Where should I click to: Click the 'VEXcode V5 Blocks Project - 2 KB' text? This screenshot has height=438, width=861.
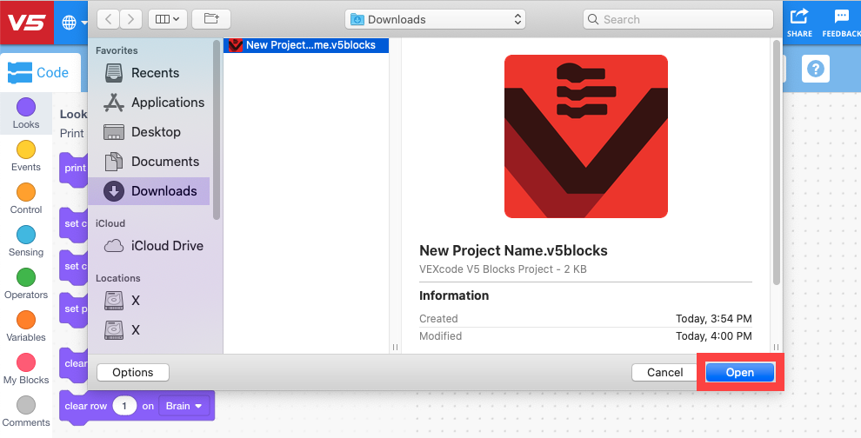coord(503,269)
